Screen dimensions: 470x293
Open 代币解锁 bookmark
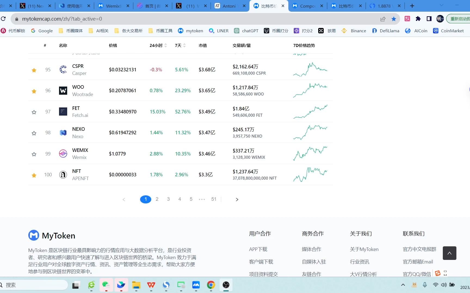coord(13,31)
